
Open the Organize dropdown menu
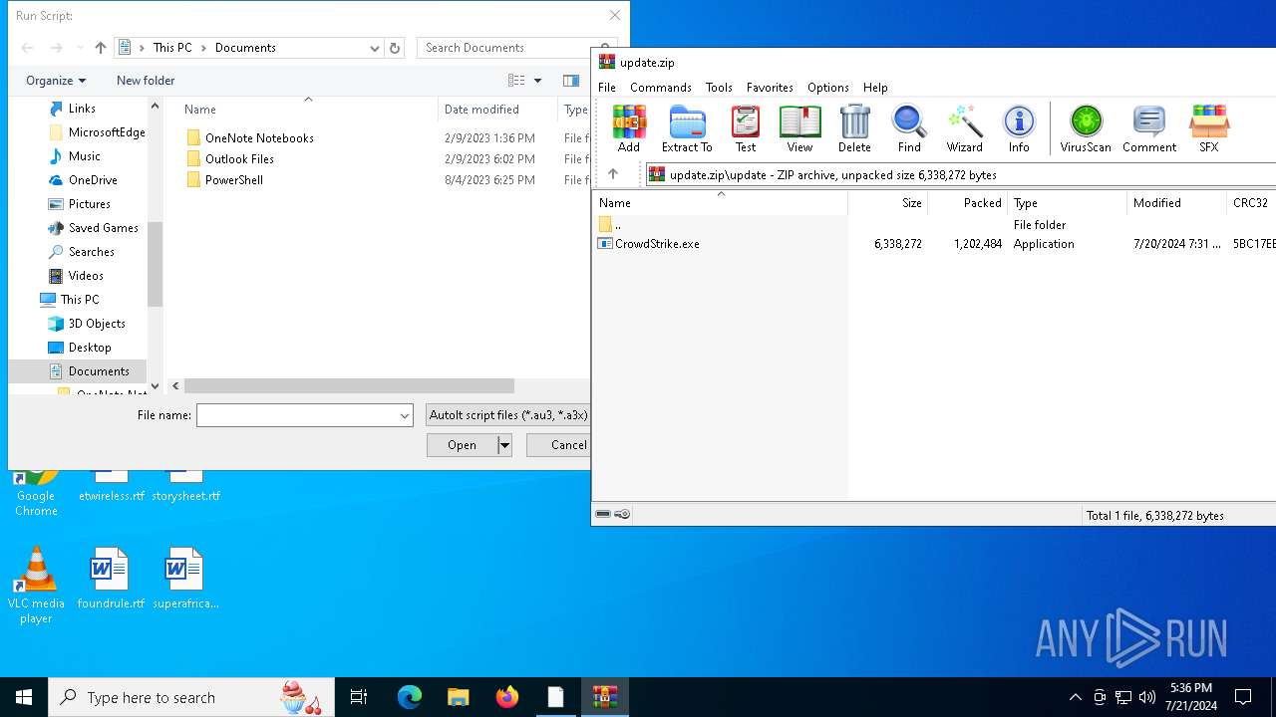tap(56, 81)
